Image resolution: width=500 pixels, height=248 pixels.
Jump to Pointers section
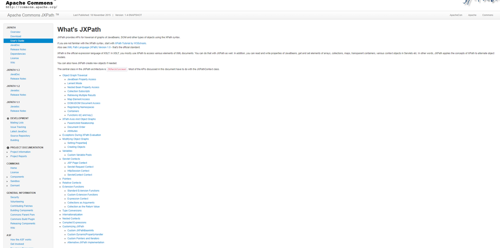pyautogui.click(x=67, y=179)
